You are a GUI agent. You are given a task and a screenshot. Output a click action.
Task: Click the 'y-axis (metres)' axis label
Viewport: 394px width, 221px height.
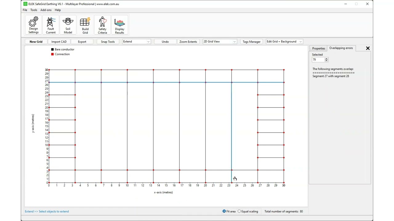[33, 123]
